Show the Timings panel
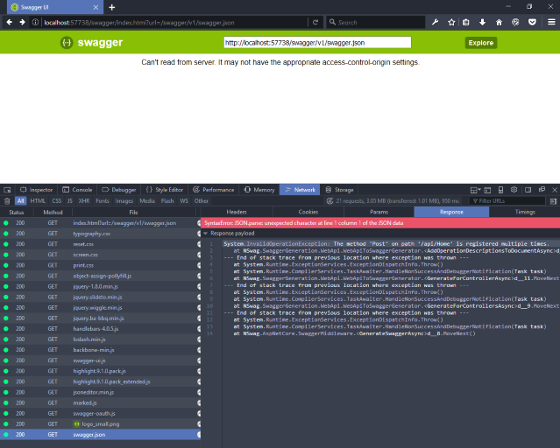This screenshot has height=448, width=560. click(x=525, y=212)
